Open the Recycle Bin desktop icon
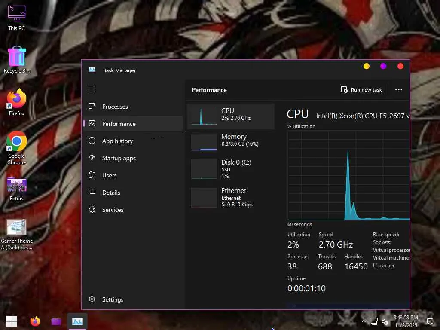This screenshot has width=440, height=330. 16,60
